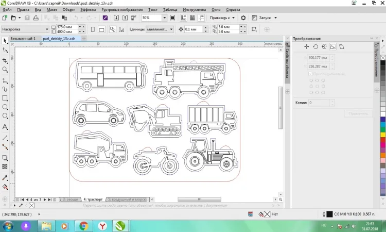Screen dimensions: 386x232
Task: Expand the Open file arrow dropdown
Action: tap(20, 18)
